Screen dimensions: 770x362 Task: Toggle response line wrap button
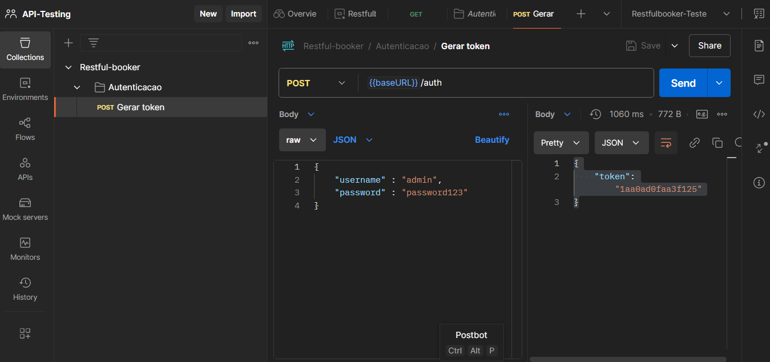click(x=666, y=143)
